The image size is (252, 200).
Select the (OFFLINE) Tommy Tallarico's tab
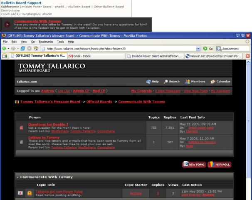coord(38,56)
